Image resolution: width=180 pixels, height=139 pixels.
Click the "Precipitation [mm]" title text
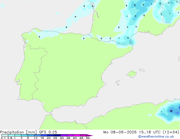(18, 132)
